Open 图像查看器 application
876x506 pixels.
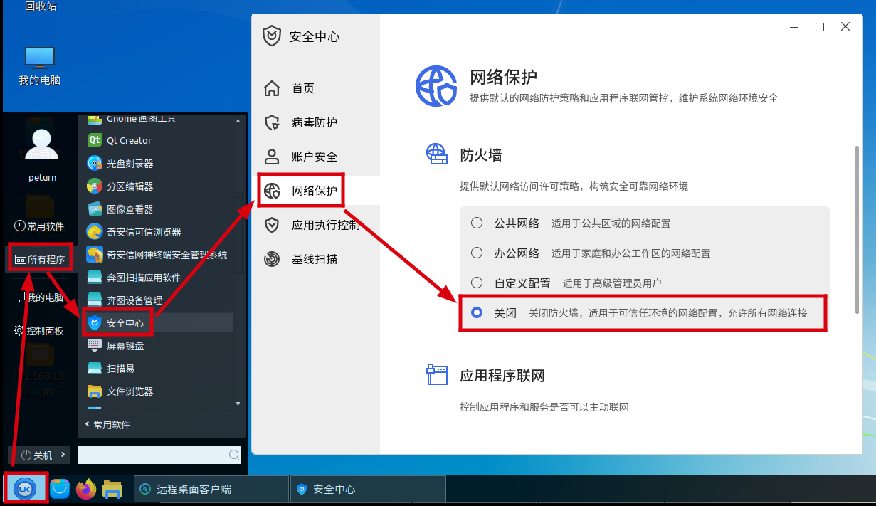click(x=95, y=209)
